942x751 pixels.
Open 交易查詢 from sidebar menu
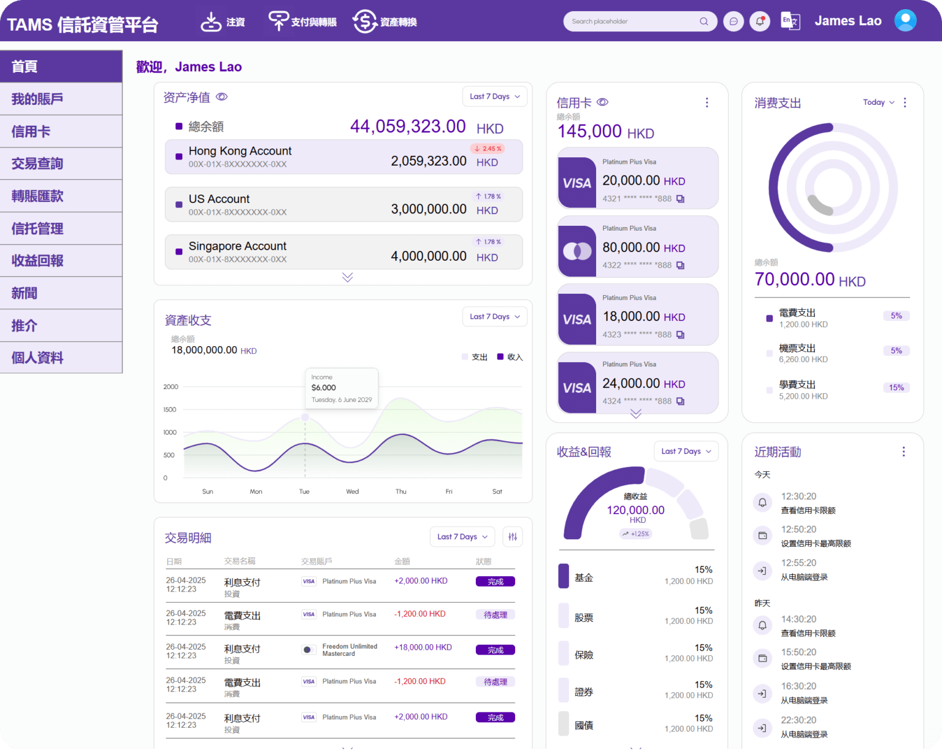point(61,164)
